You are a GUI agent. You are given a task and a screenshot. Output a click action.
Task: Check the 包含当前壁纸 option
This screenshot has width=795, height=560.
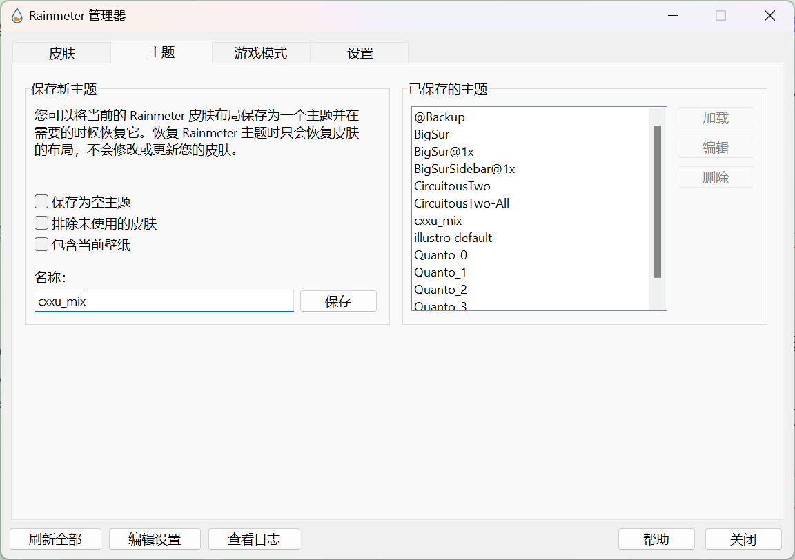pyautogui.click(x=41, y=244)
